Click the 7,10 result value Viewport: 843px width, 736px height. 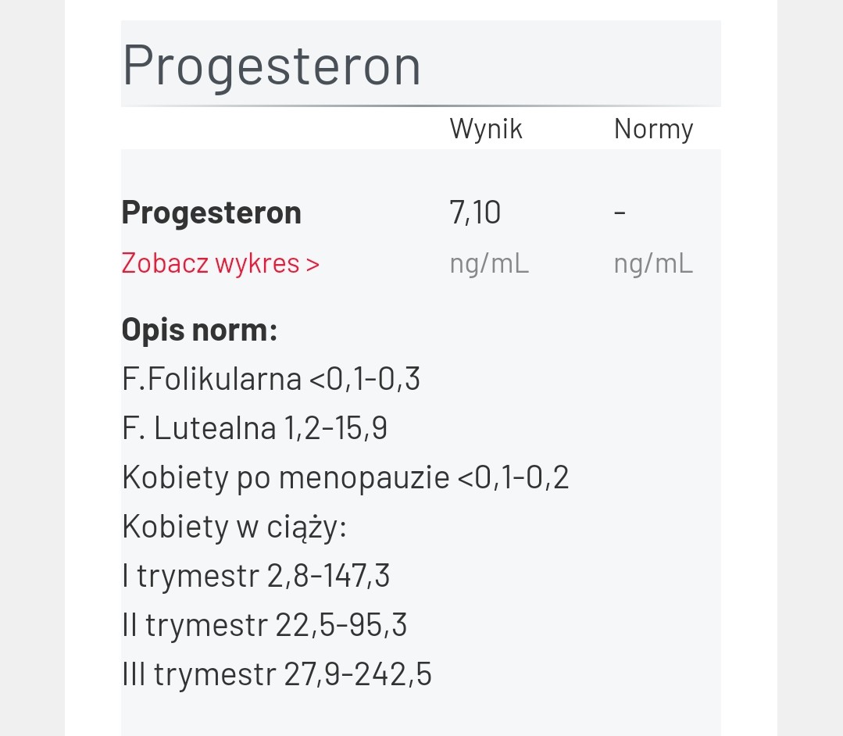[475, 213]
